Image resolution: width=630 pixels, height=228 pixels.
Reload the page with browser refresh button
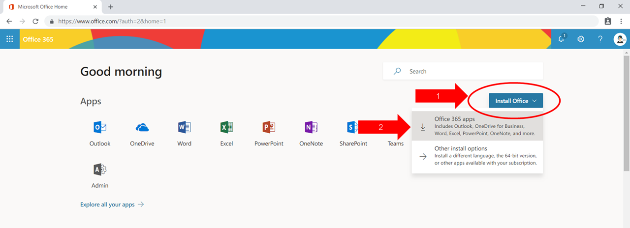[35, 22]
